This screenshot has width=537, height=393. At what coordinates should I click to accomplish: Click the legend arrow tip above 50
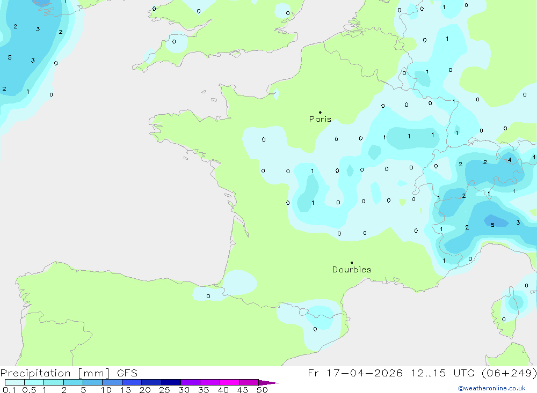tap(268, 382)
